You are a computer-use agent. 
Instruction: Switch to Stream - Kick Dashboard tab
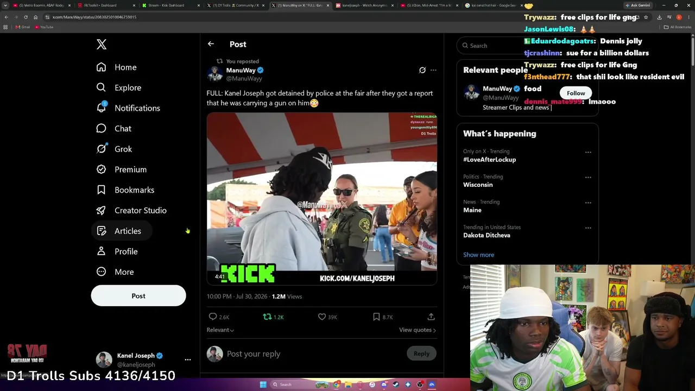(x=170, y=5)
